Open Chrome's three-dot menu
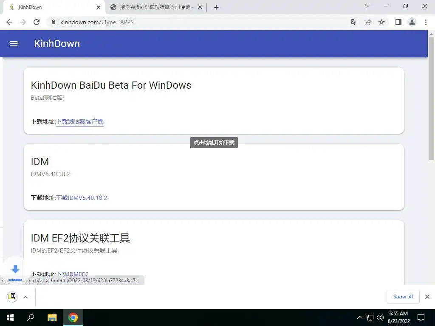The height and width of the screenshot is (326, 435). tap(426, 22)
